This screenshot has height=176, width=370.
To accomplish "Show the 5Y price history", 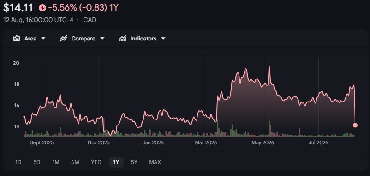I will [x=134, y=162].
